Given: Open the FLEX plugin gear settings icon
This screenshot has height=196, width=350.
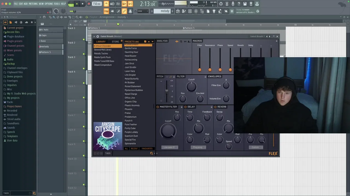Looking at the screenshot, I should click(98, 36).
